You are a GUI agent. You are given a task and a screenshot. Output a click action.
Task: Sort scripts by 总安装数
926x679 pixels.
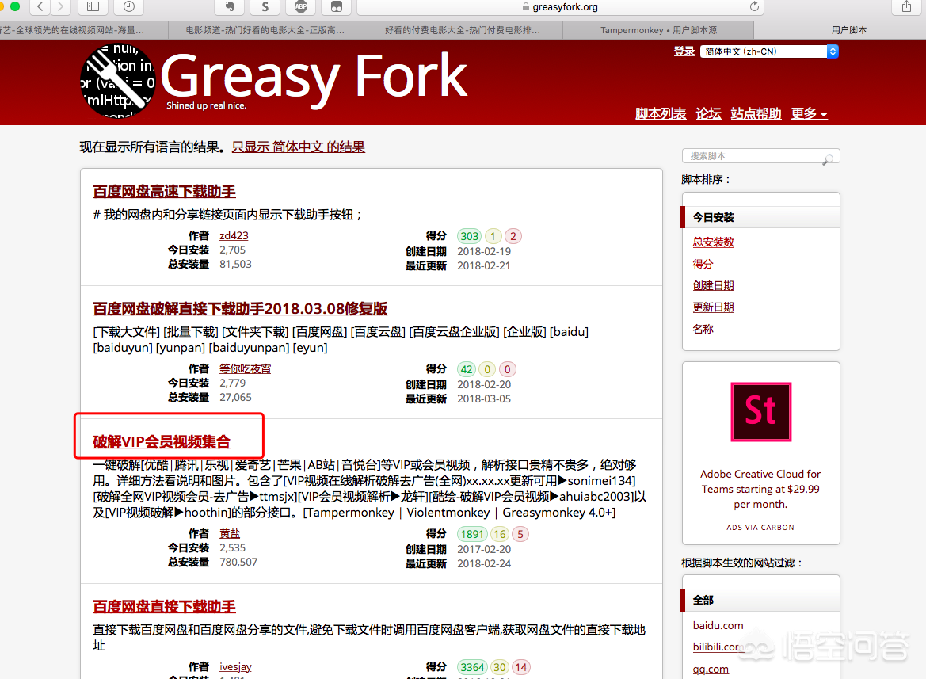coord(713,242)
